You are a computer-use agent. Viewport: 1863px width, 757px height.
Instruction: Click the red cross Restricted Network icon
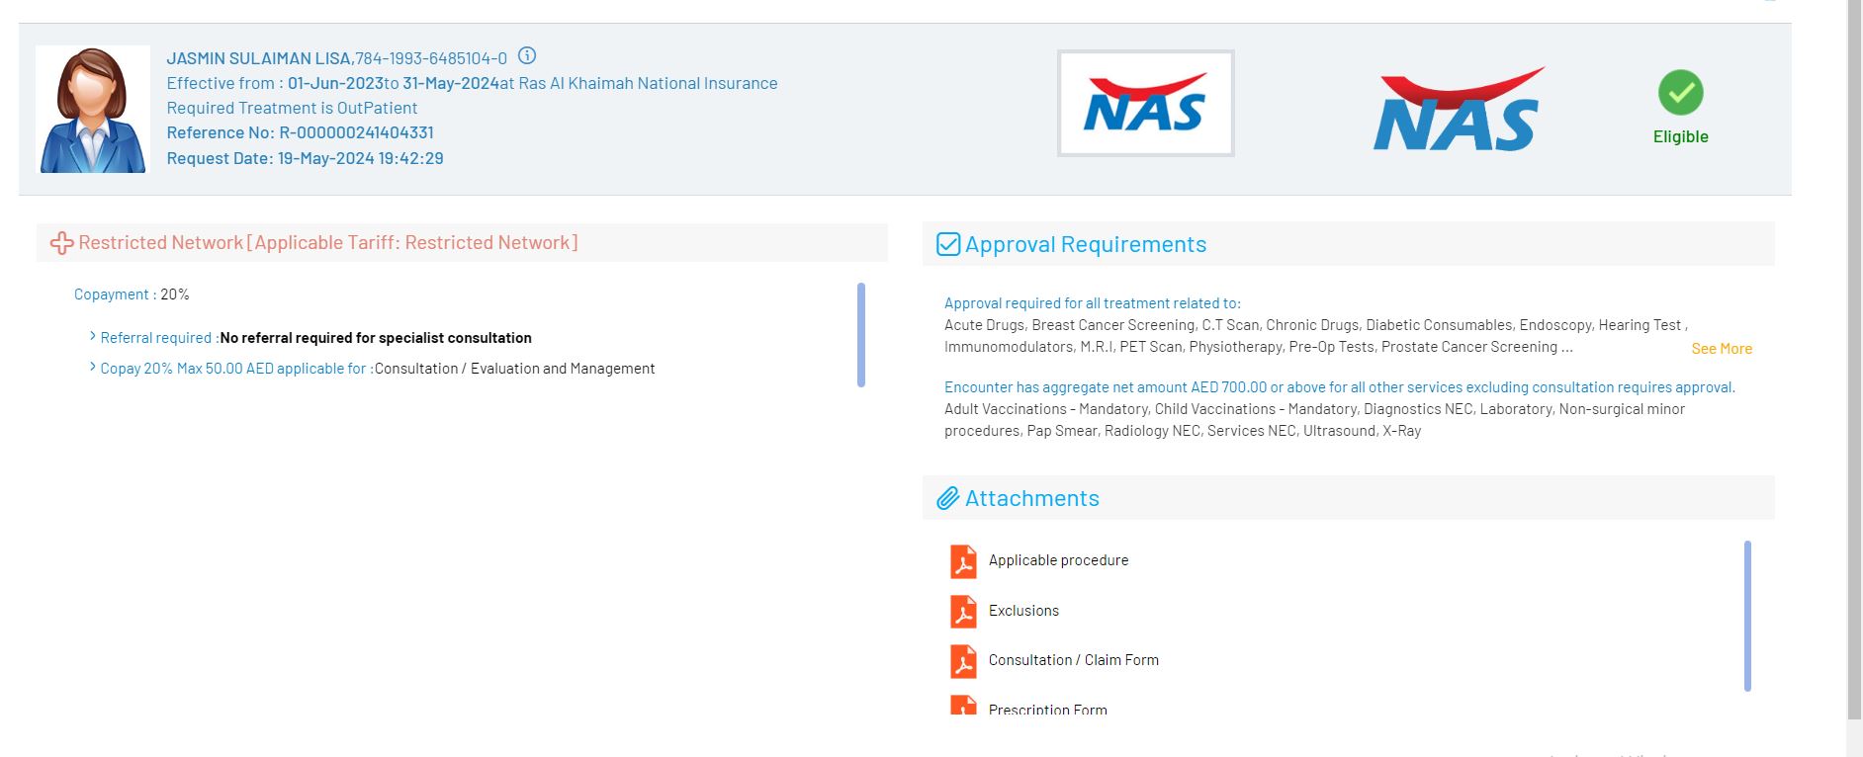pos(62,243)
